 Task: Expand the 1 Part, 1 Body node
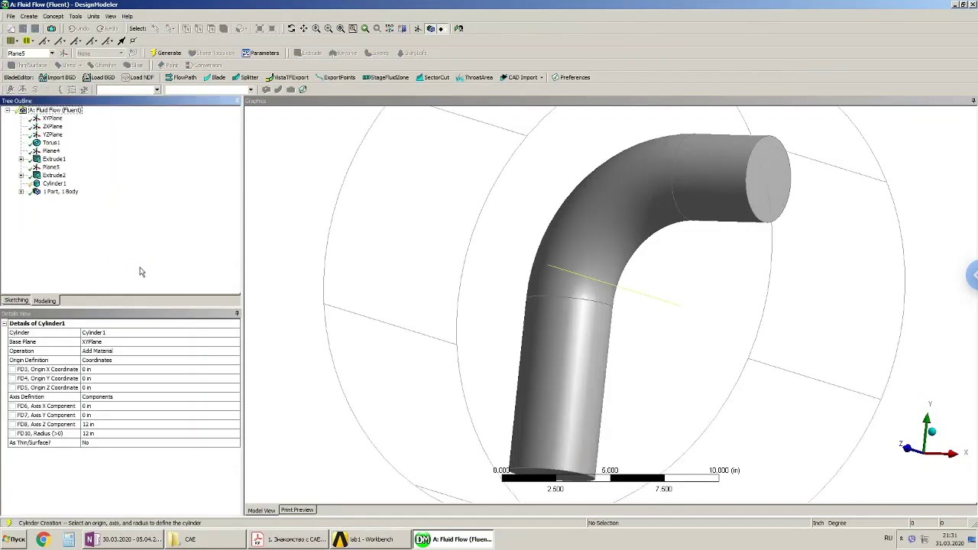21,192
